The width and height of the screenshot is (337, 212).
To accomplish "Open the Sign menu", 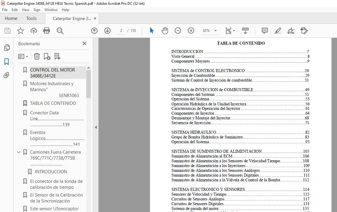I will (x=37, y=10).
